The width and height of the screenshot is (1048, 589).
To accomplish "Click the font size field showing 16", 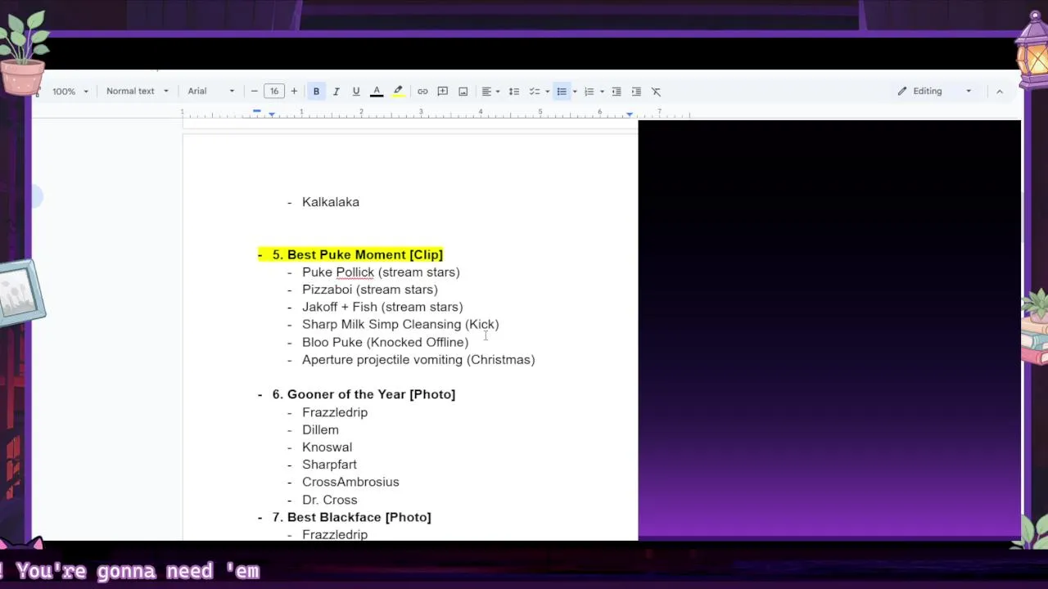I will [x=274, y=91].
